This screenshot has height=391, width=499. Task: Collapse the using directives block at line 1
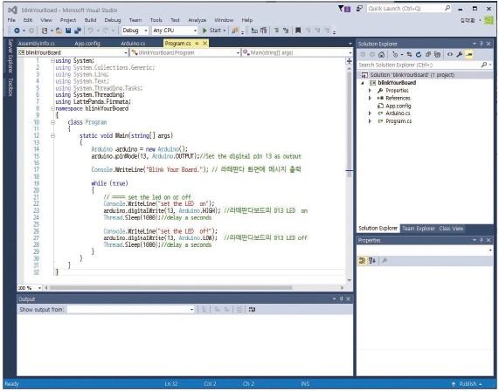click(52, 61)
